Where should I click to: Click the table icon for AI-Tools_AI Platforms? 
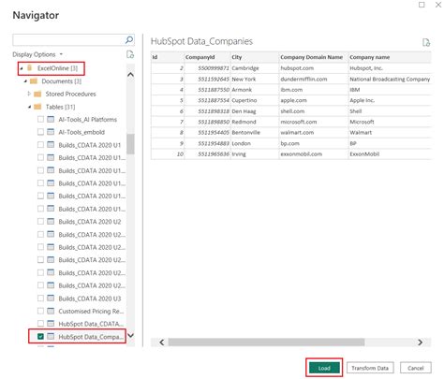point(51,119)
